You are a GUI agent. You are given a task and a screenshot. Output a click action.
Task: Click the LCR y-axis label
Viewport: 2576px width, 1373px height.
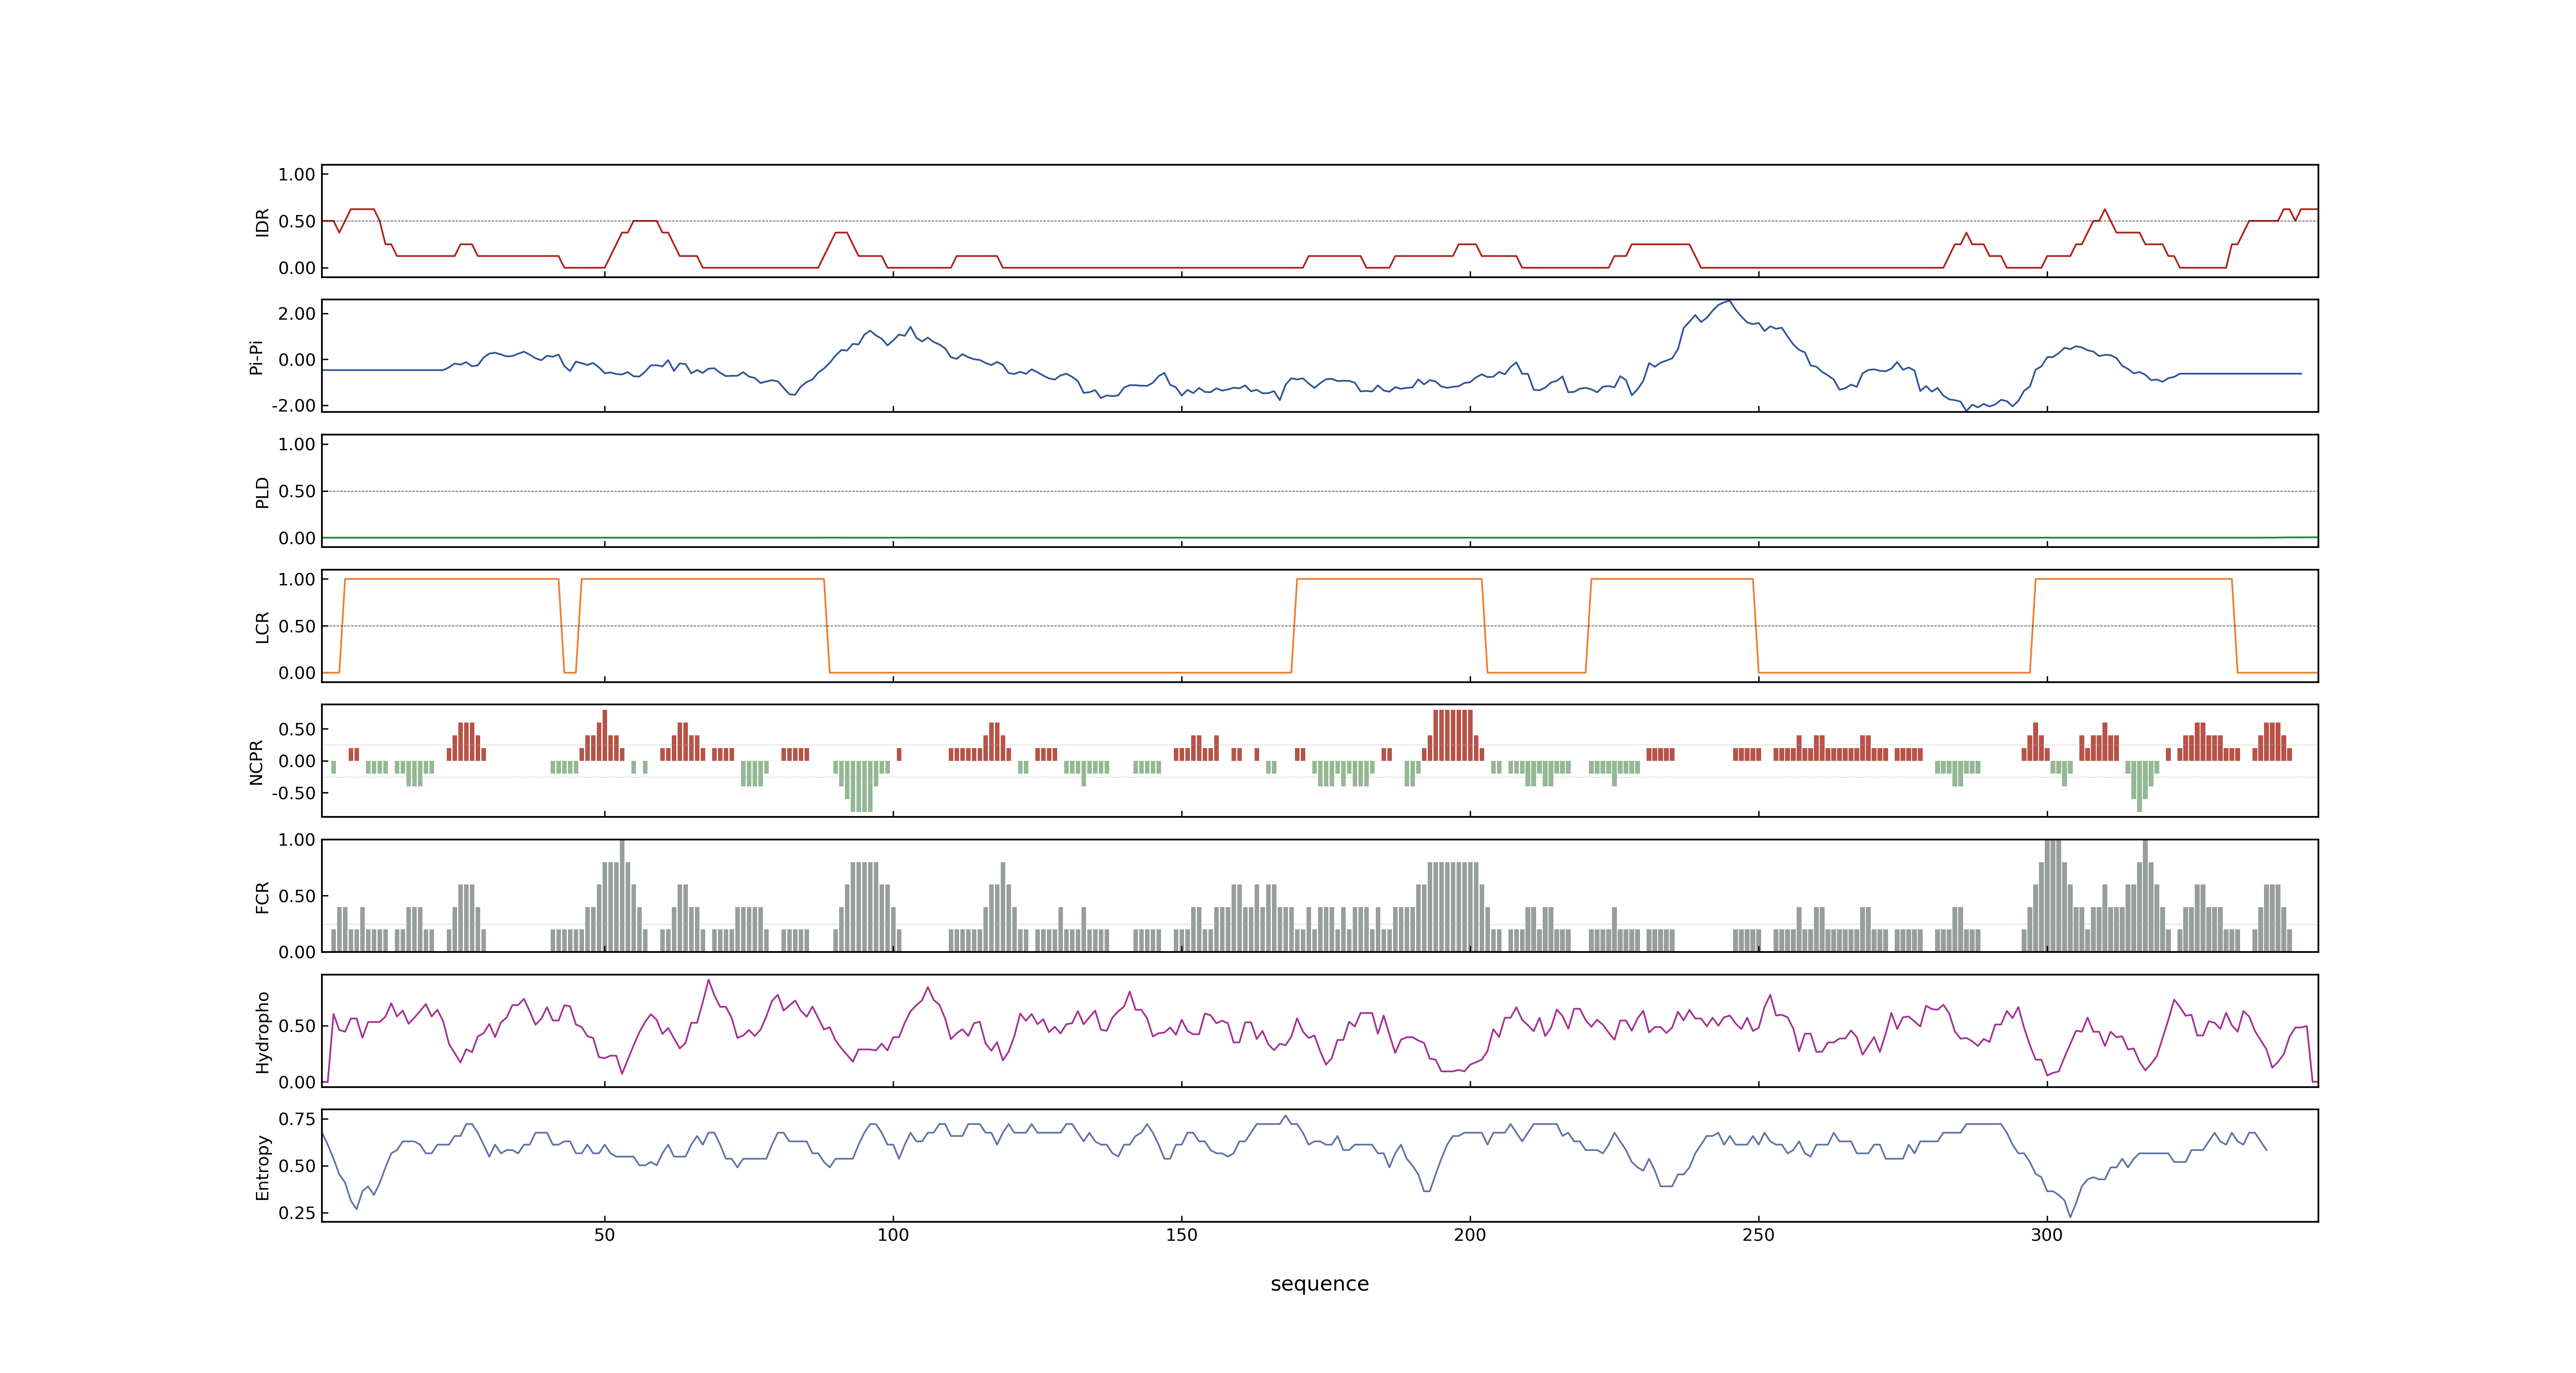click(263, 627)
